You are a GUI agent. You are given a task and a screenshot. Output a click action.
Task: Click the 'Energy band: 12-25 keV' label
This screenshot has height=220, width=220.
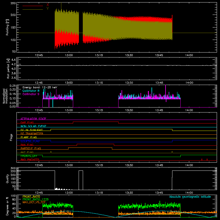click(40, 87)
